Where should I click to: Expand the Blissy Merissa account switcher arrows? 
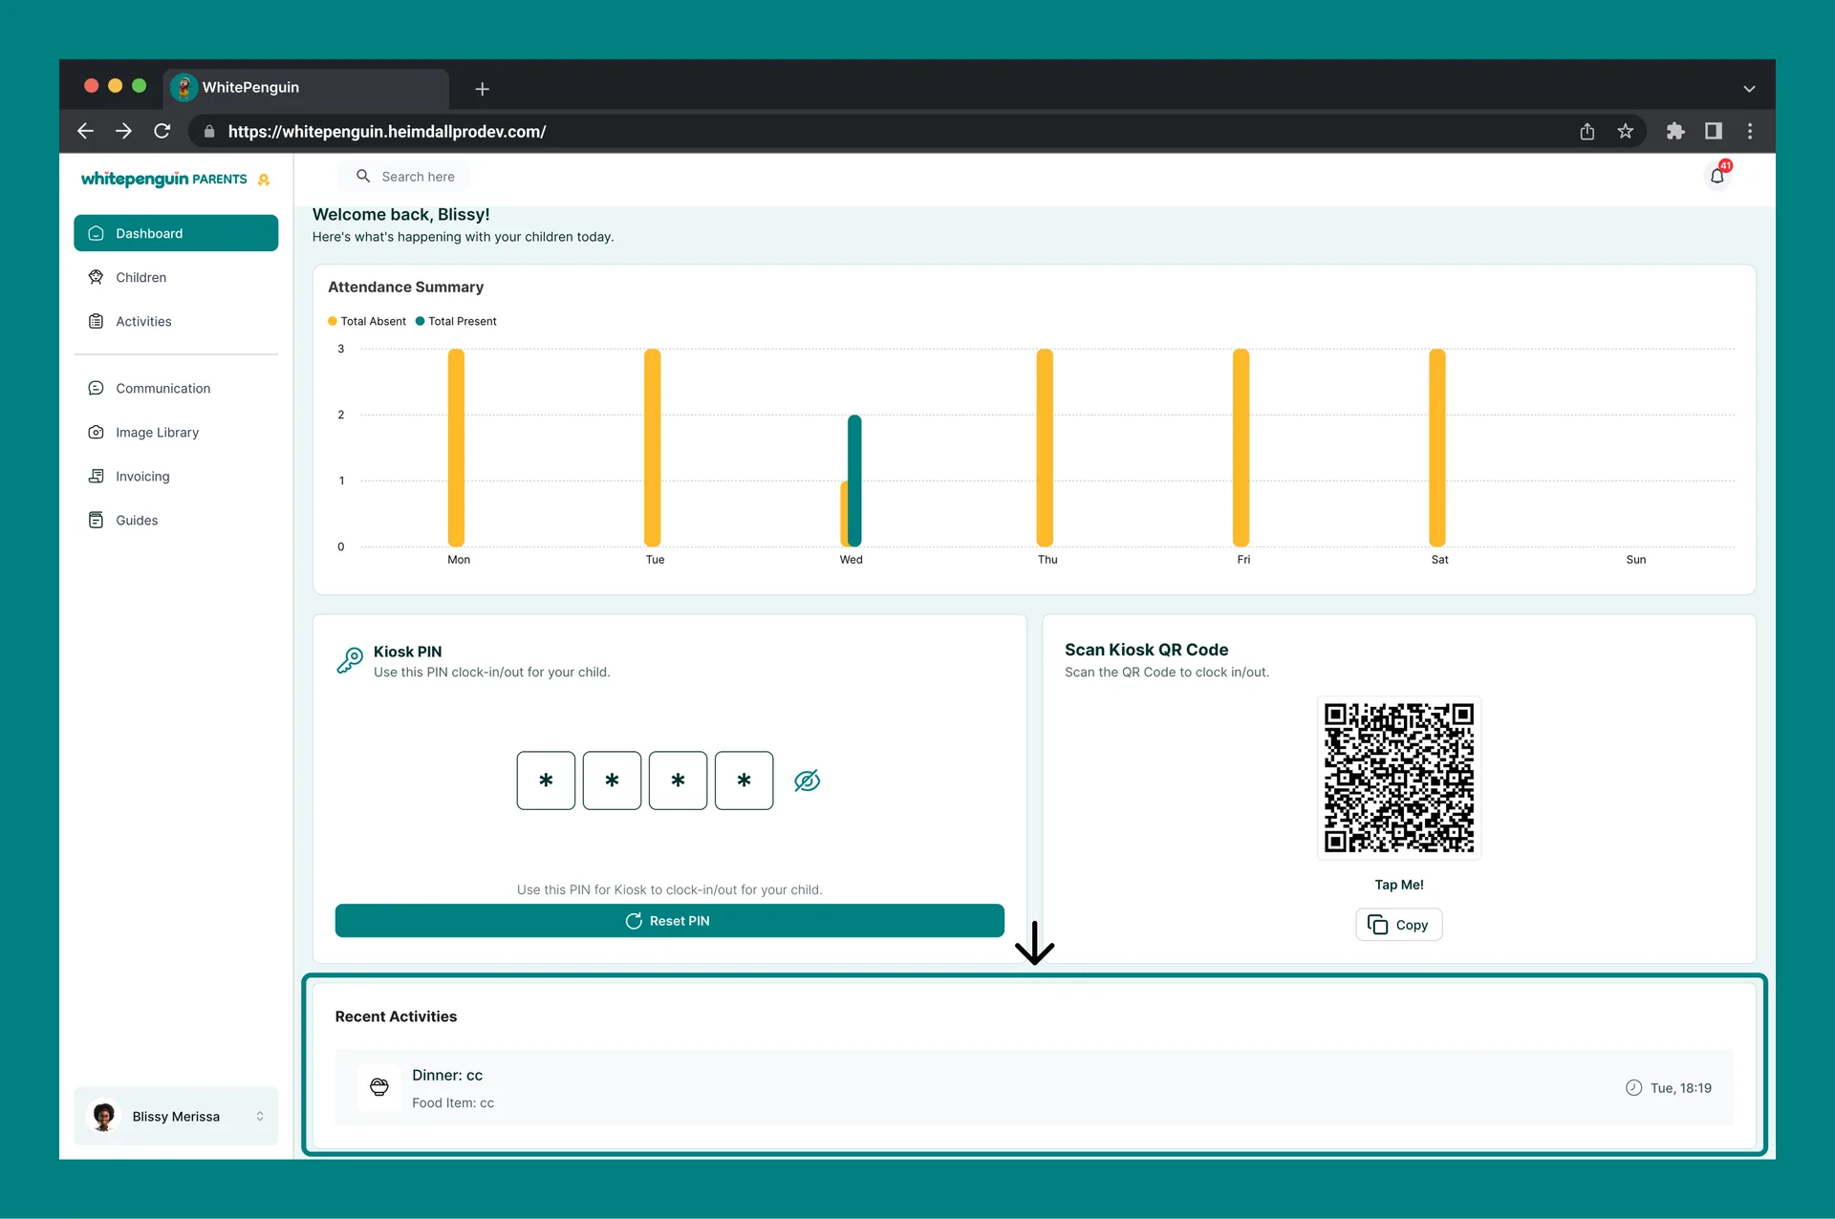[260, 1116]
